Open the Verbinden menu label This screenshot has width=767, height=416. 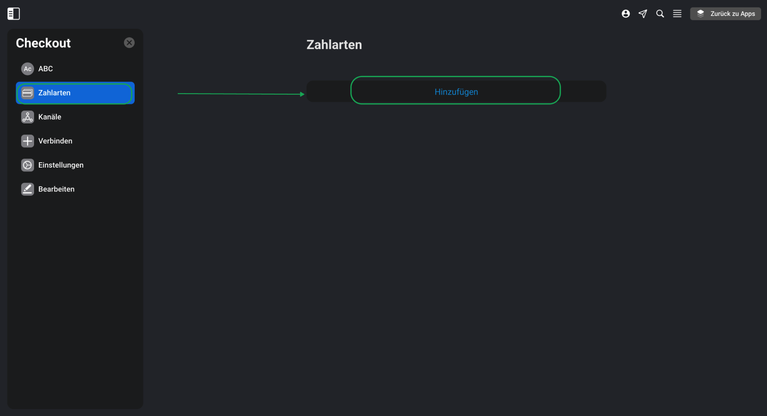click(55, 141)
